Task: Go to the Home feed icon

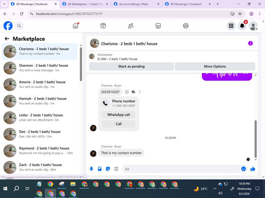Action: (76, 26)
